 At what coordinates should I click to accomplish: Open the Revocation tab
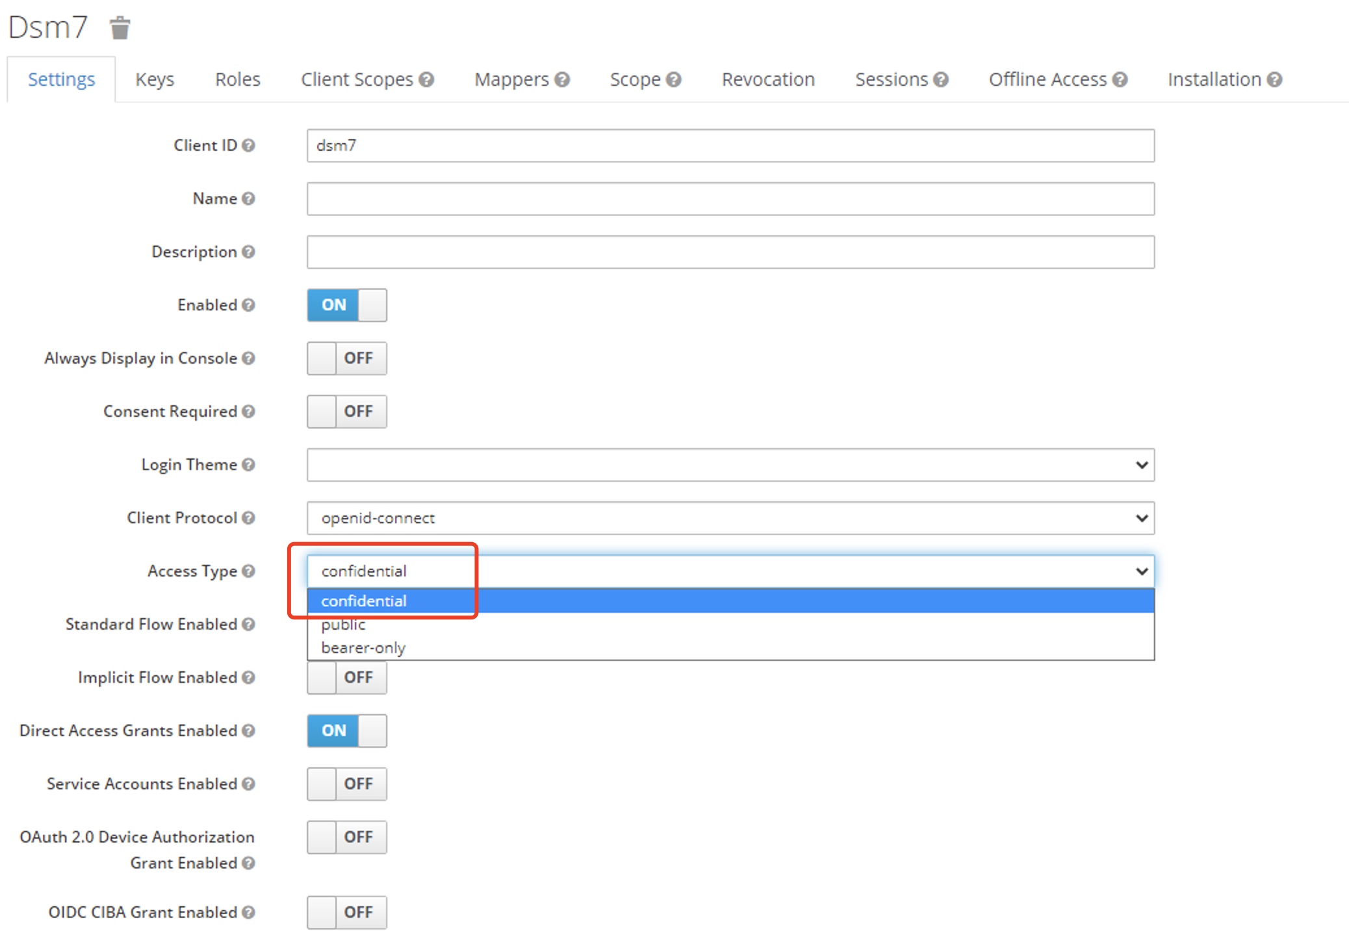coord(768,80)
